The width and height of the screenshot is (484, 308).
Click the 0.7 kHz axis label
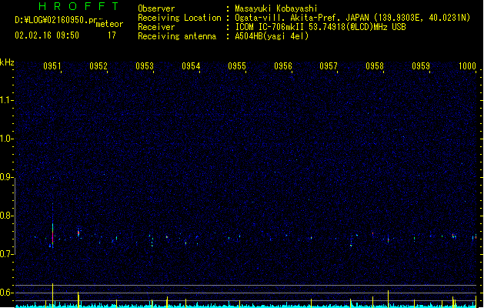(6, 254)
